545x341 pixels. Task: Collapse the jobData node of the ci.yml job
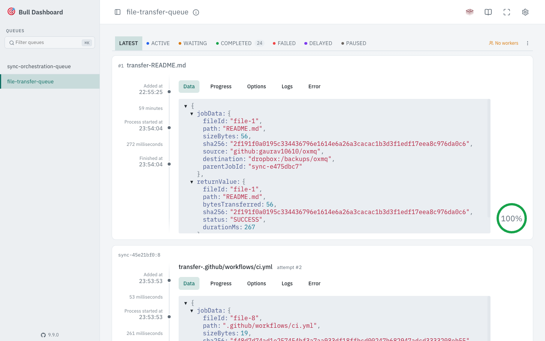(192, 311)
